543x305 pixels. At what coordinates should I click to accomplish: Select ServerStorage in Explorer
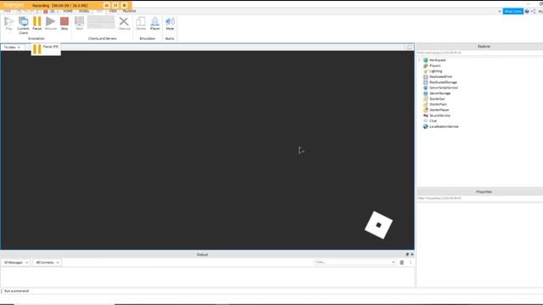pos(440,93)
